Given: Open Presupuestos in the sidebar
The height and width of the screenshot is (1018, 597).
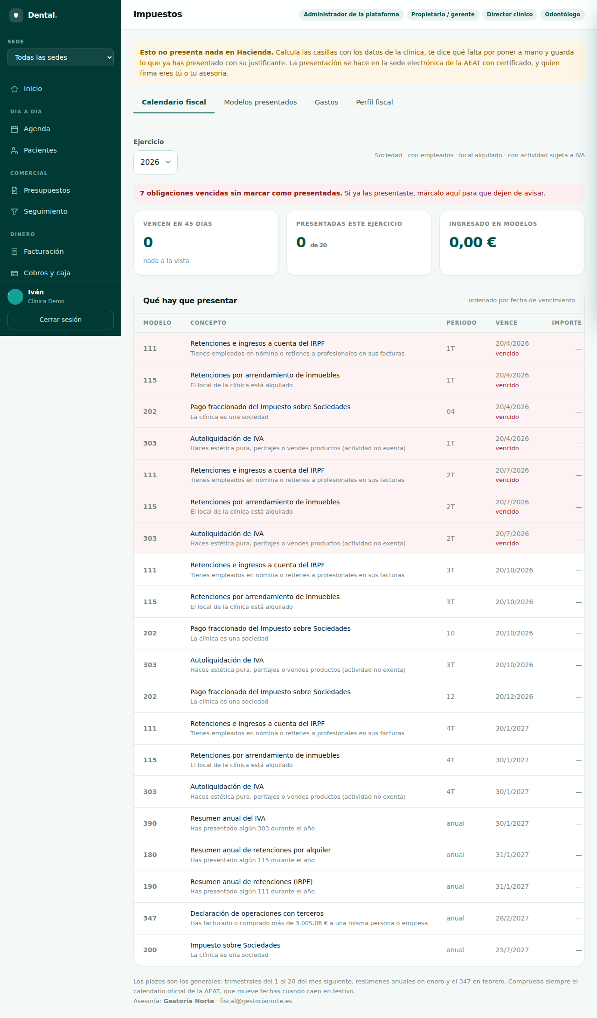Looking at the screenshot, I should [x=61, y=190].
